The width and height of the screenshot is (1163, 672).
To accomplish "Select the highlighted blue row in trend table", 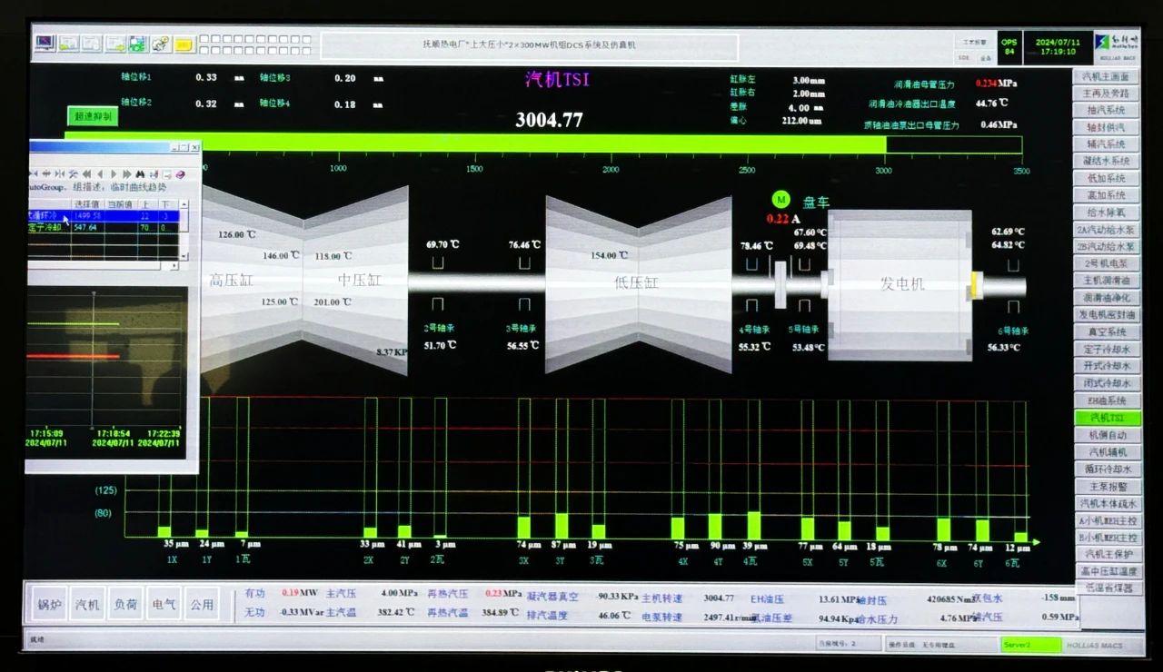I will pos(107,216).
